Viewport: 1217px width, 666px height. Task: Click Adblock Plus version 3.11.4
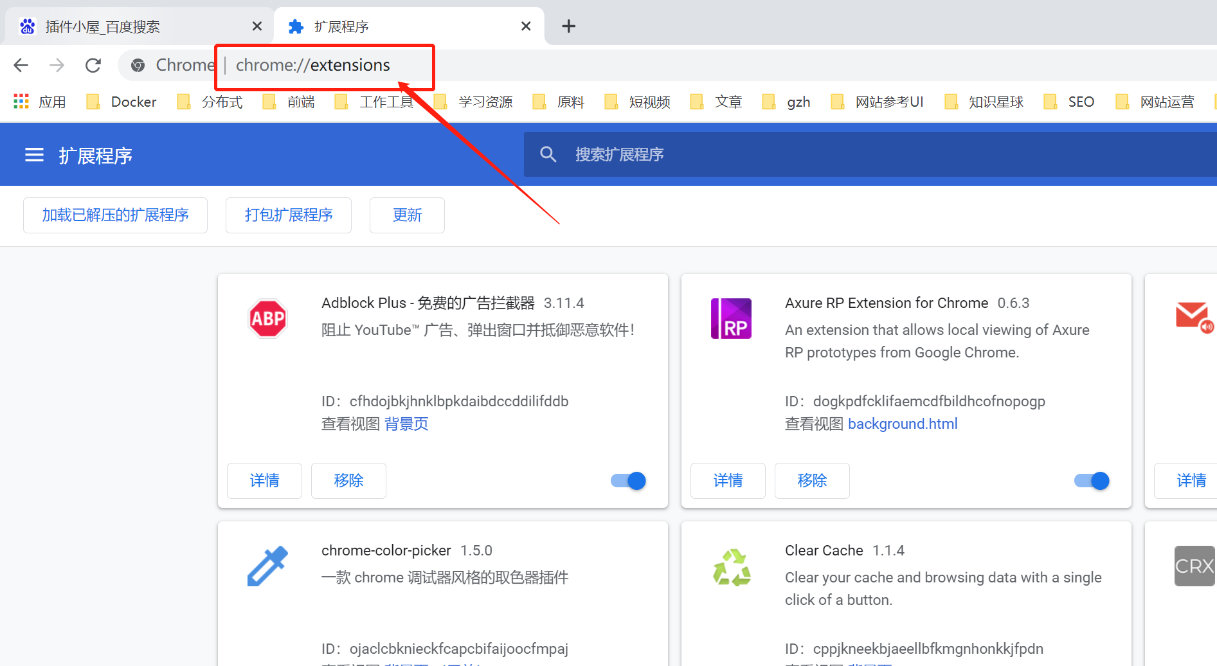564,303
